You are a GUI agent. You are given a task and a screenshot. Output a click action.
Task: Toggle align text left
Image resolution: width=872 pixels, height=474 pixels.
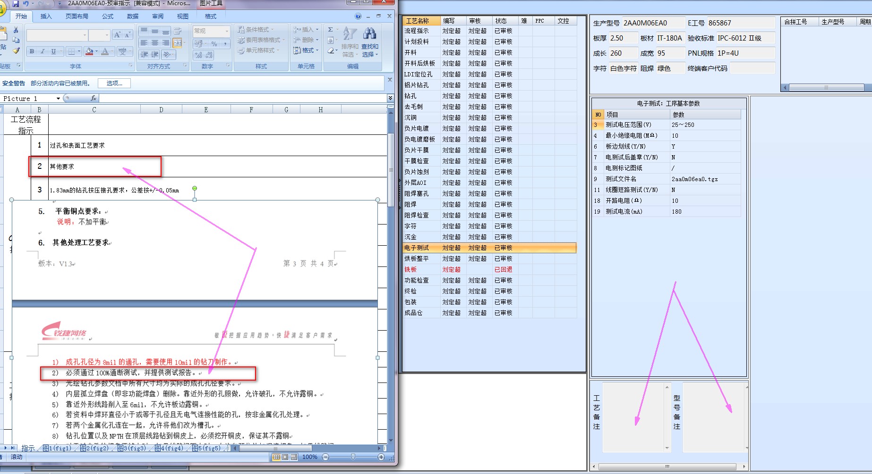144,43
